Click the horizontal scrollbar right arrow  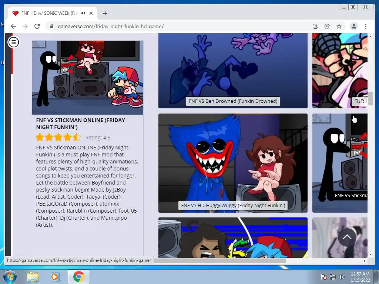365,261
